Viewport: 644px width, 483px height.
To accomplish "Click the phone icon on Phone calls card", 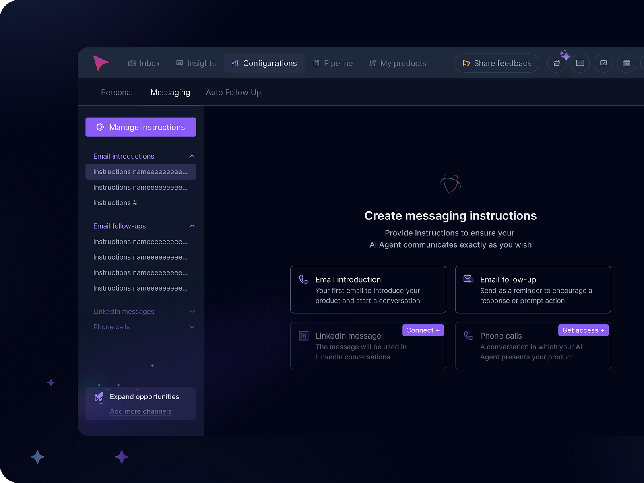I will tap(468, 335).
